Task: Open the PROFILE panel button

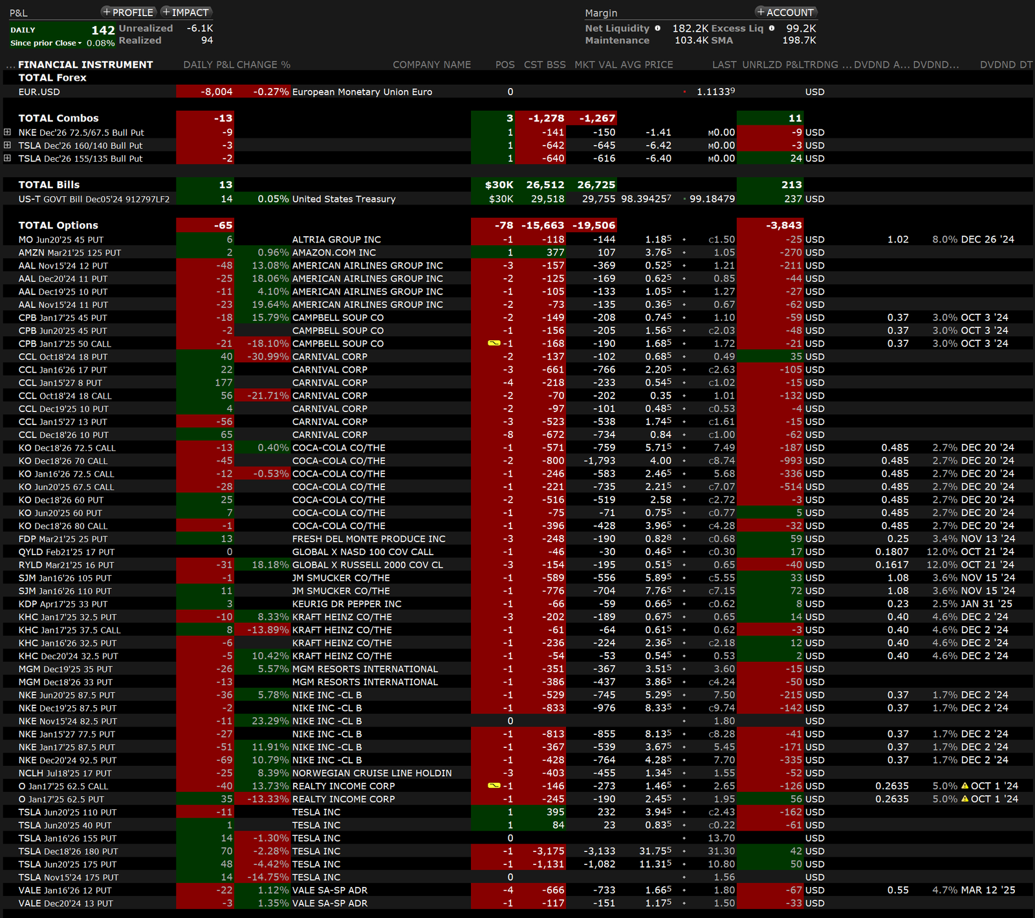Action: 128,12
